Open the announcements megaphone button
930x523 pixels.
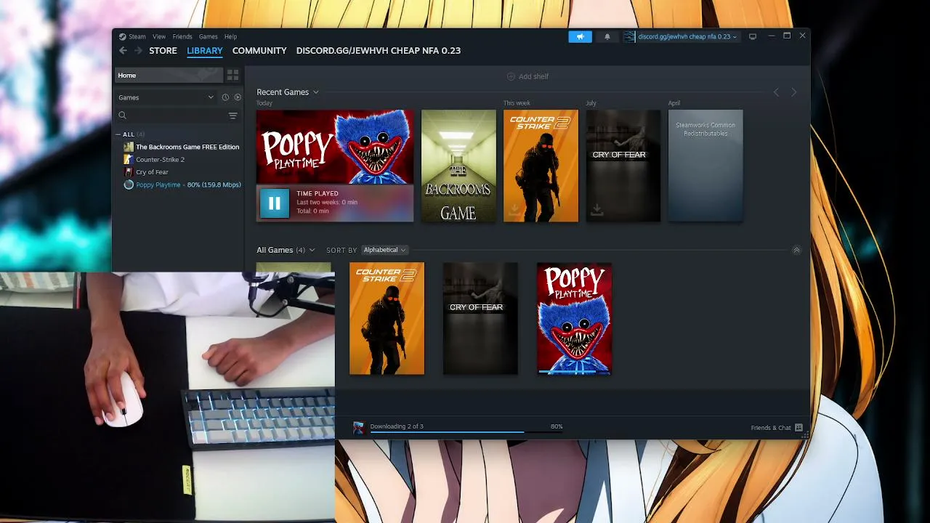580,36
